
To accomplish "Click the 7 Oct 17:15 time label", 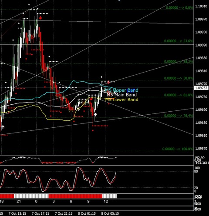I will 40,213.
